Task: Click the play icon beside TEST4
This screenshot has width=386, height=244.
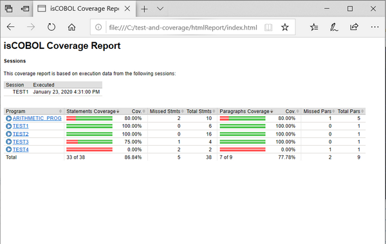Action: click(x=8, y=150)
